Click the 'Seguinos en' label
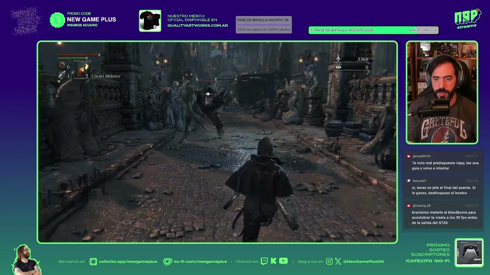Viewport: 490px width, 275px height. pyautogui.click(x=310, y=262)
